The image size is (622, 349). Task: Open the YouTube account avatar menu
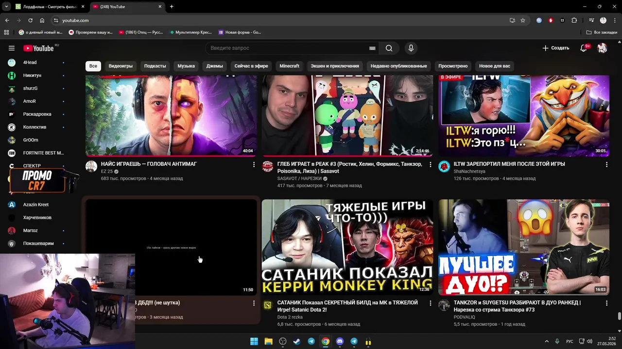(x=602, y=48)
